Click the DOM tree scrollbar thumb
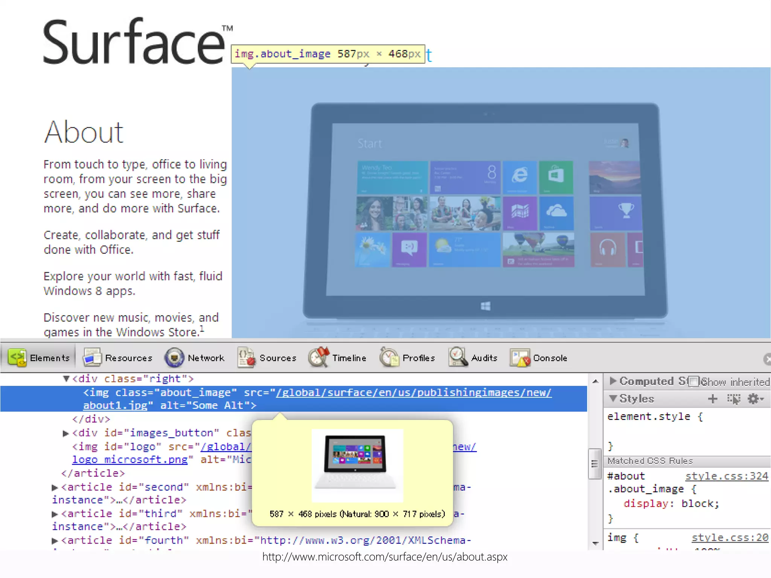The height and width of the screenshot is (578, 771). click(595, 464)
